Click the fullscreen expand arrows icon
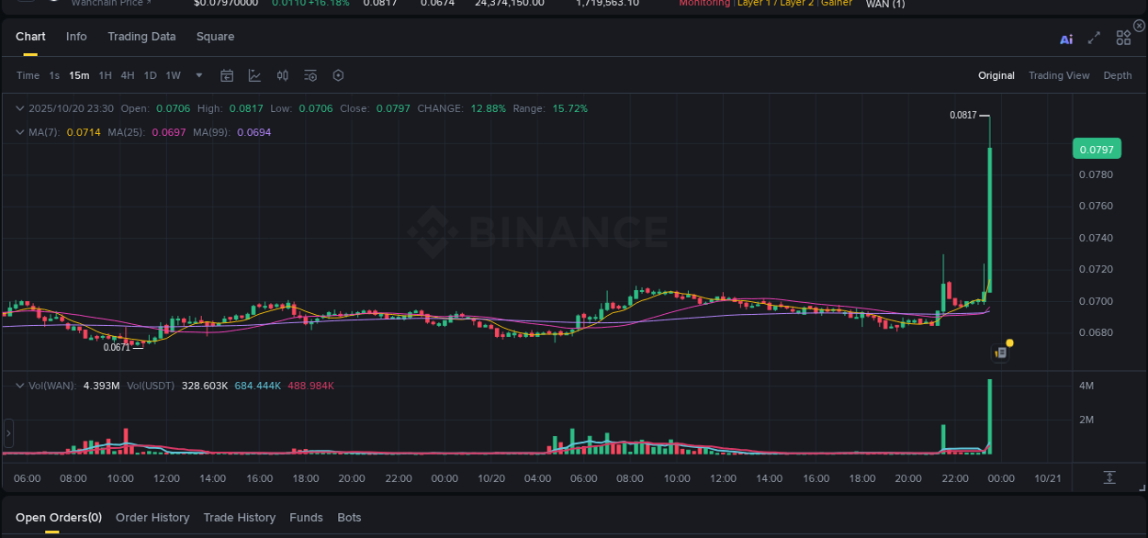 tap(1093, 38)
